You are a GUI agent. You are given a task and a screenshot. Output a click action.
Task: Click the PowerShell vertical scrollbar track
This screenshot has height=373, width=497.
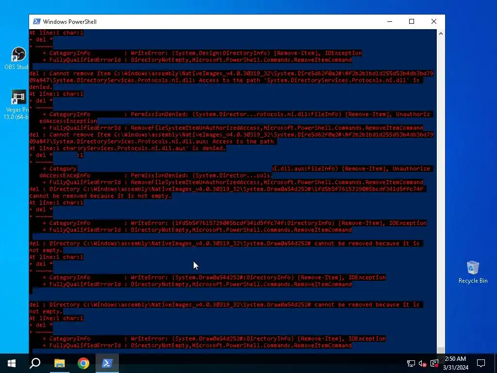(x=441, y=190)
